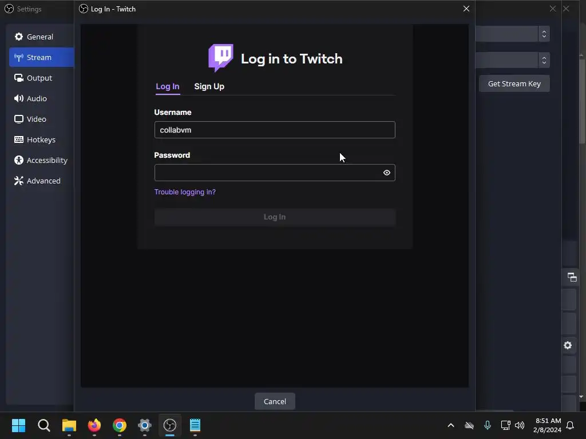
Task: Open taskbar Search
Action: click(43, 425)
